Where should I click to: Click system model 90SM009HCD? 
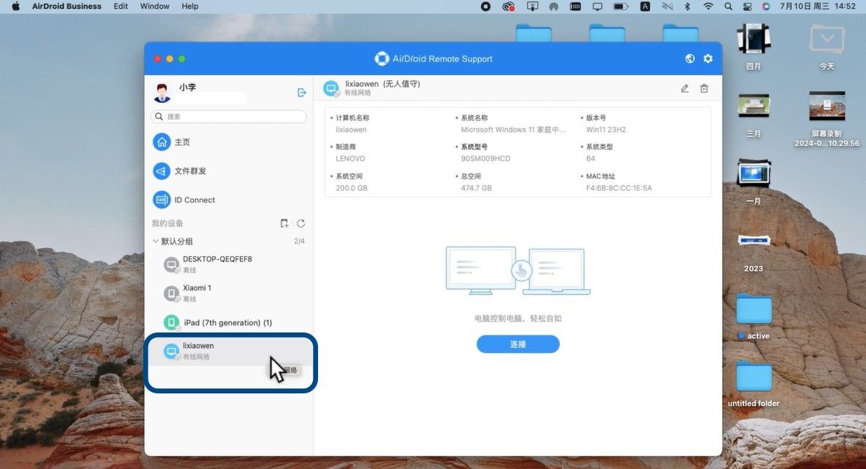pyautogui.click(x=486, y=159)
